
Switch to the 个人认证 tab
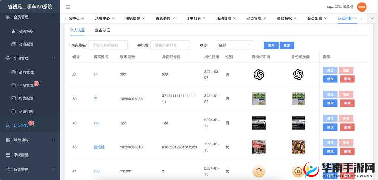pyautogui.click(x=77, y=30)
